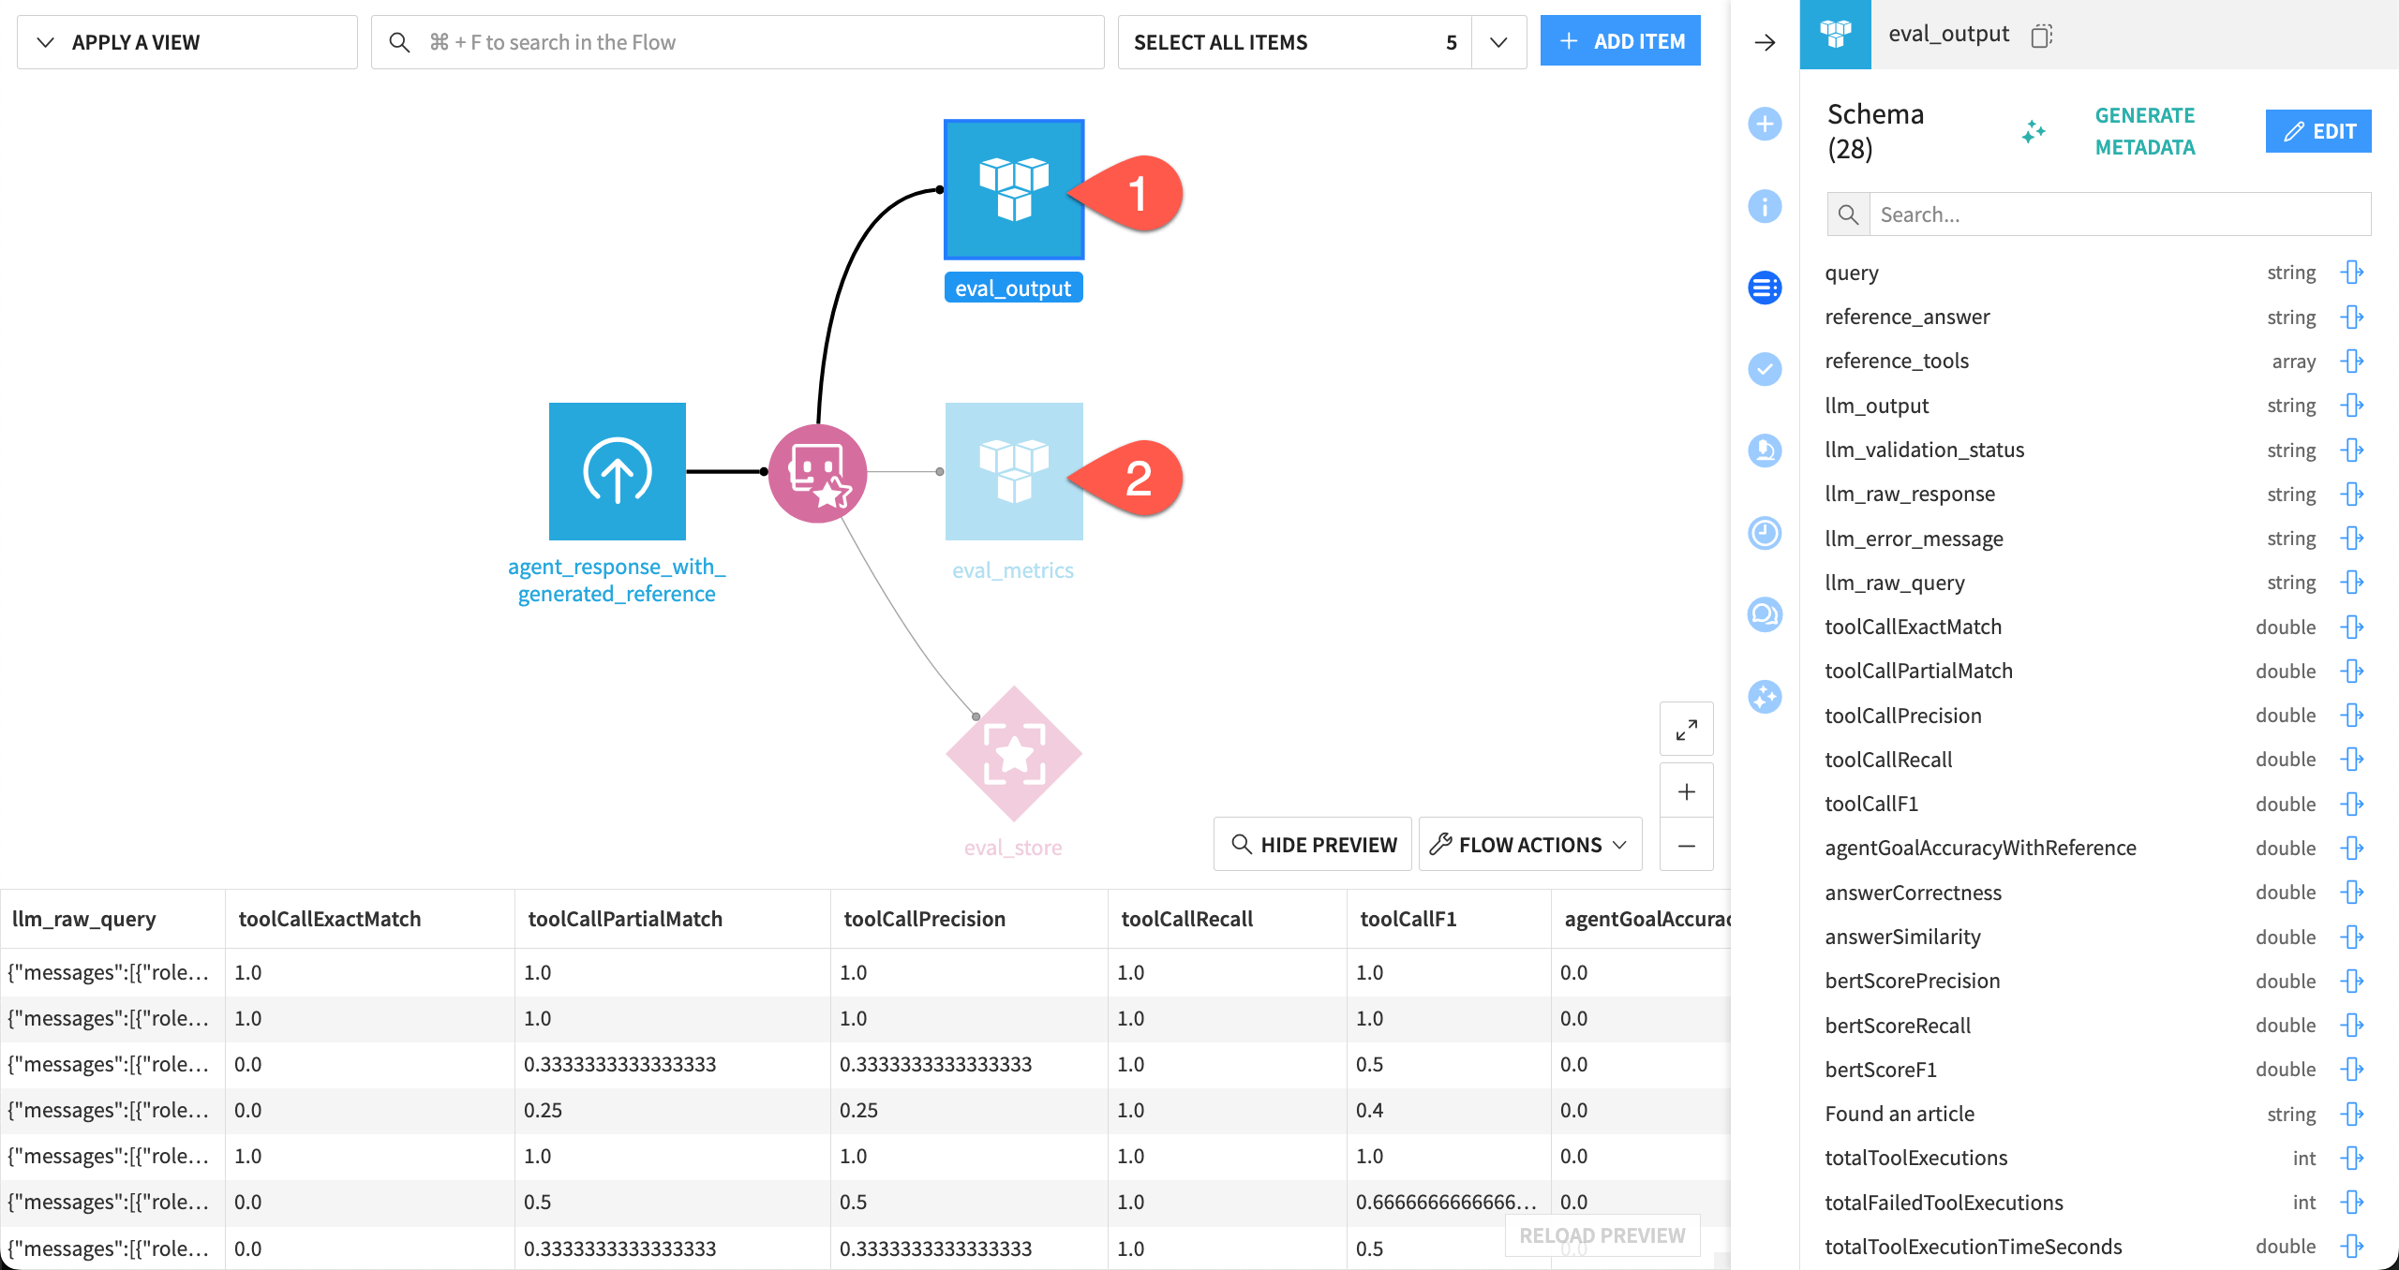Click the copy icon beside the eval_output title
Image resolution: width=2399 pixels, height=1270 pixels.
[2041, 35]
